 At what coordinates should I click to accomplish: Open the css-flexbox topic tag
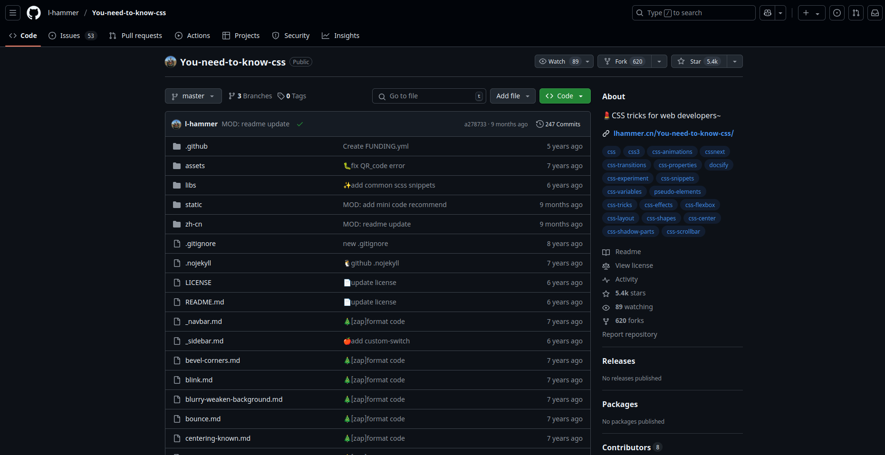click(700, 205)
